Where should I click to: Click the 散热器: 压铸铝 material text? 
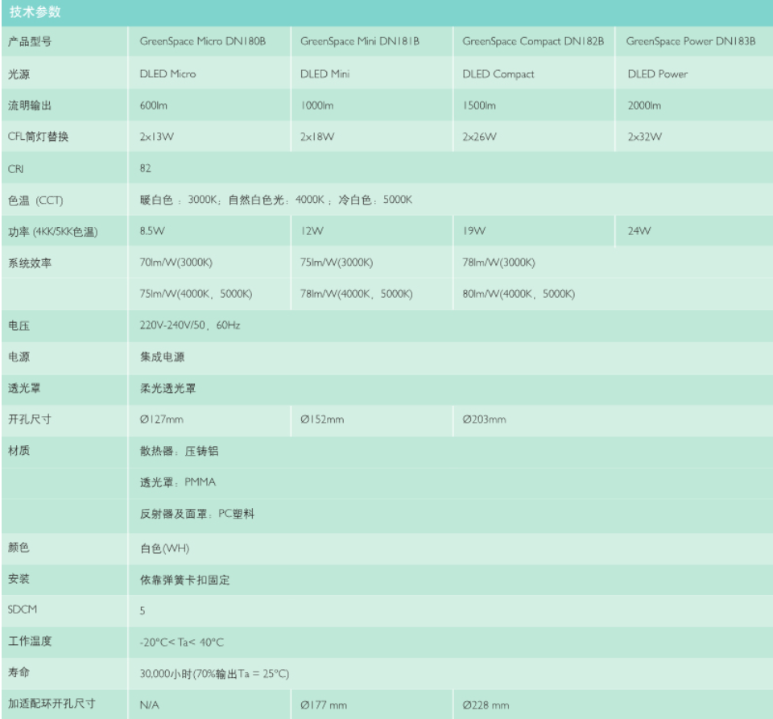point(179,451)
